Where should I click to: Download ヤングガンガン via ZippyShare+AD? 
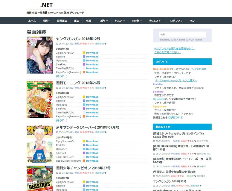click(x=92, y=53)
